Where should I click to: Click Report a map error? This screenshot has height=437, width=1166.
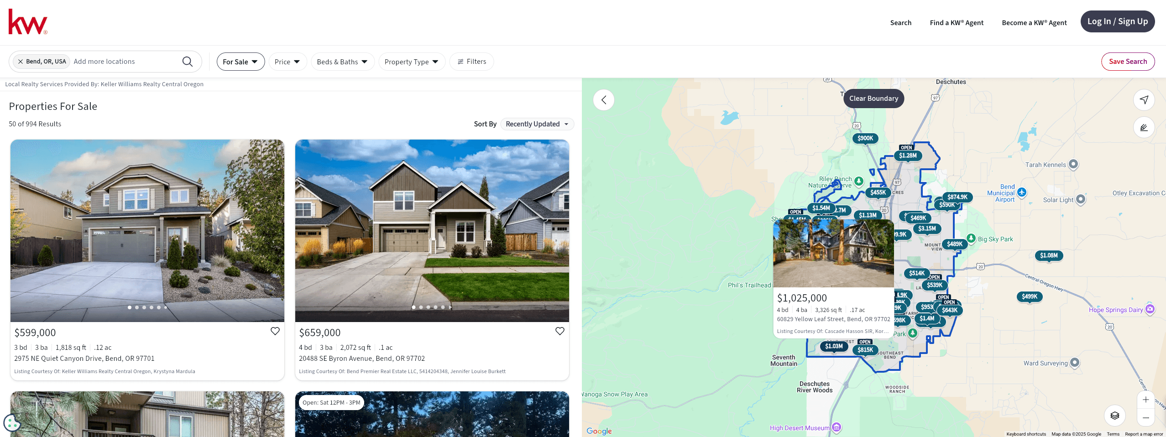(1144, 434)
